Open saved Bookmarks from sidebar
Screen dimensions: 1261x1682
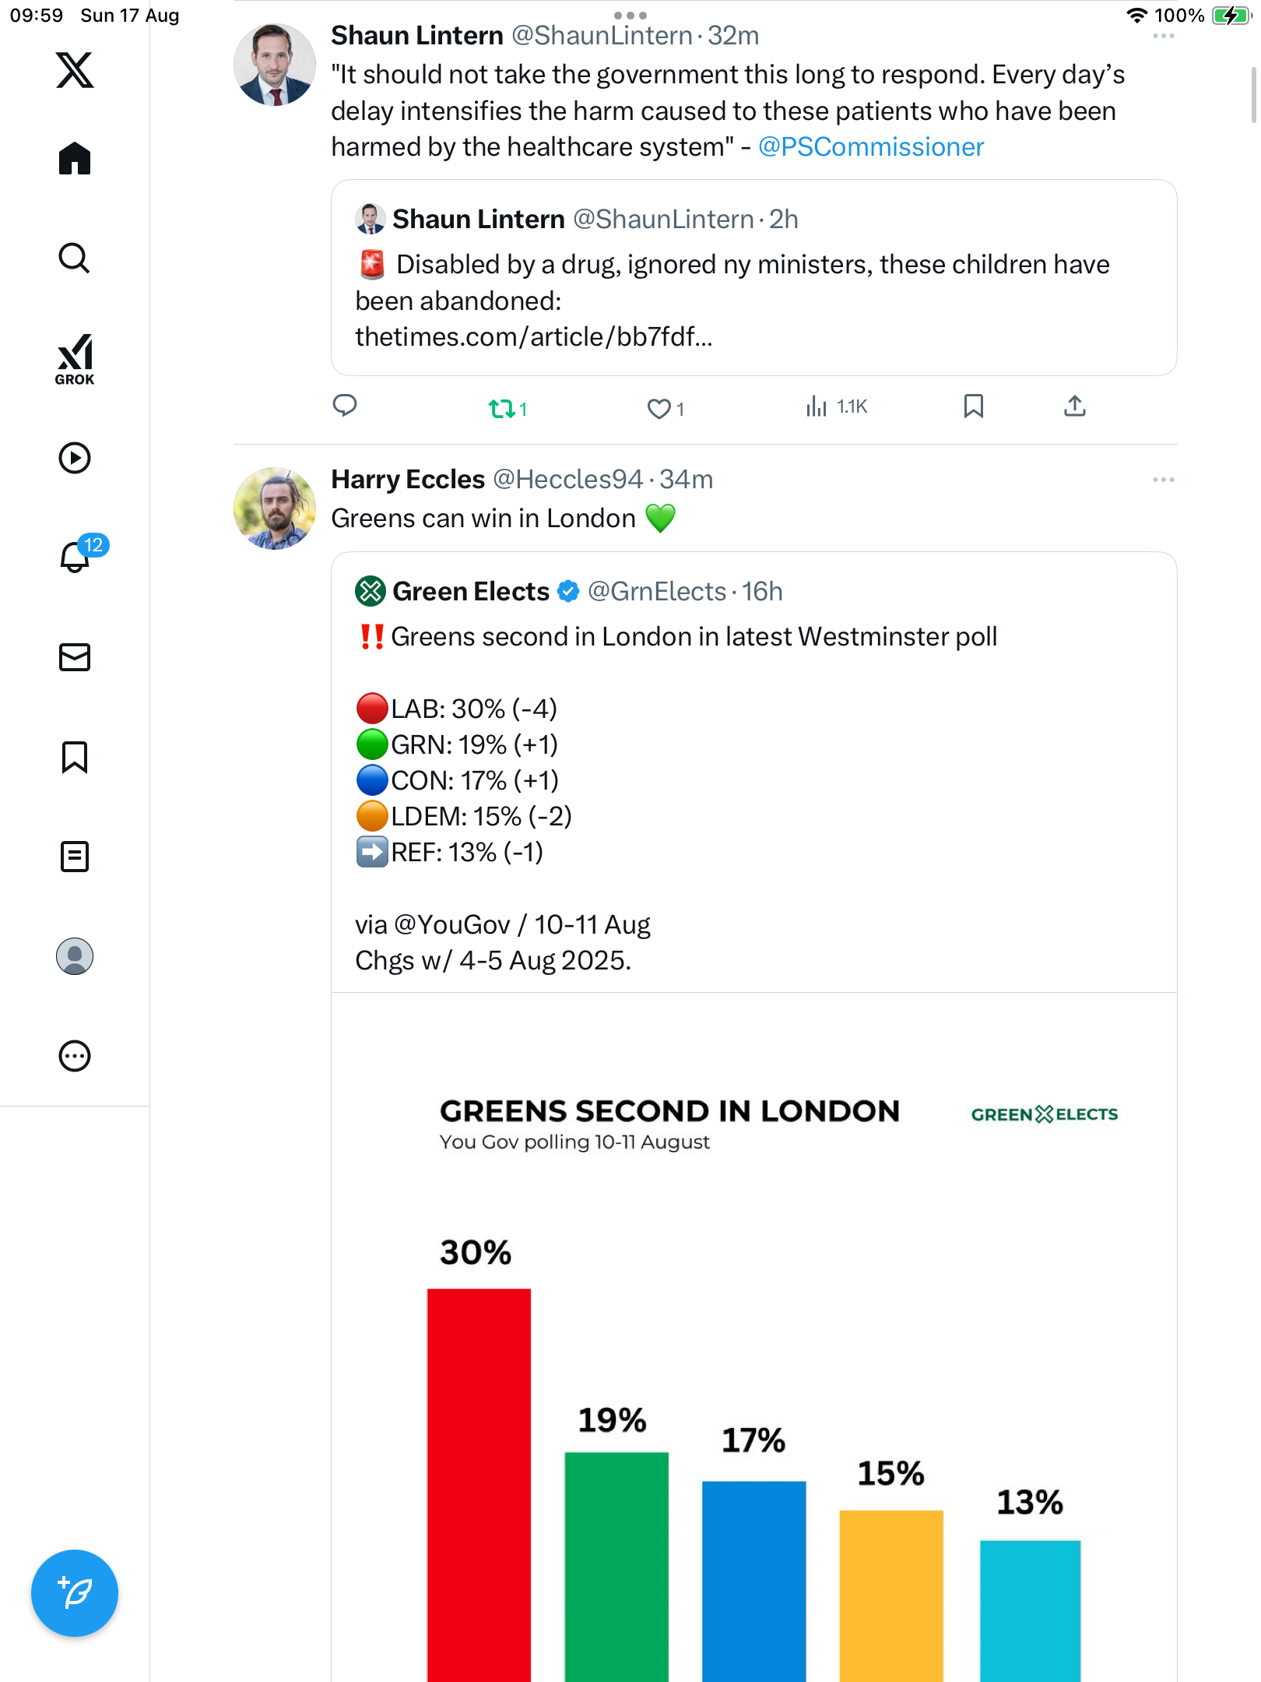coord(75,757)
